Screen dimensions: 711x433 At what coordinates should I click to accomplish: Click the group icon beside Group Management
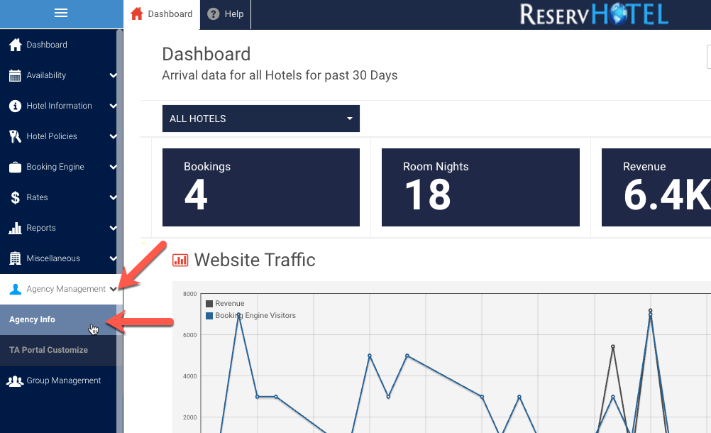click(15, 381)
